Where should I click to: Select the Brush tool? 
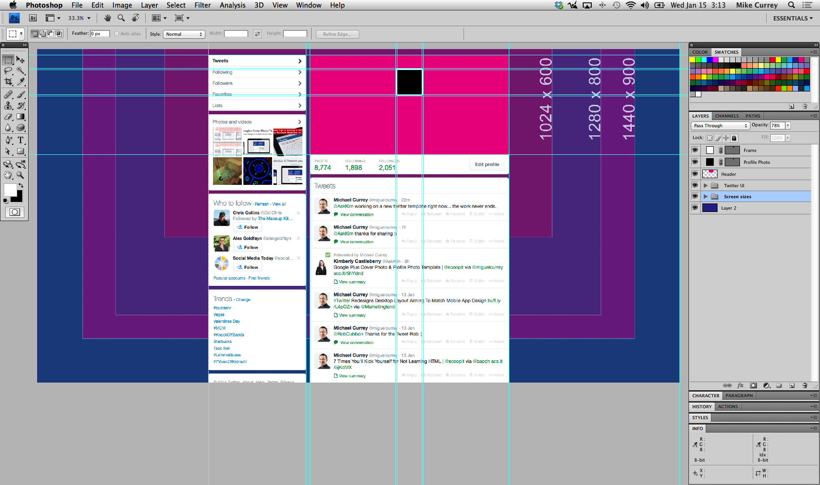20,94
